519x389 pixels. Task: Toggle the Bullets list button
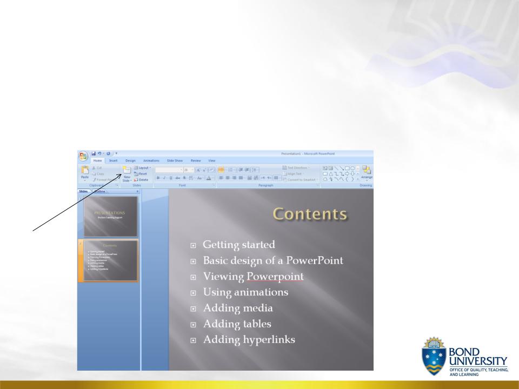[222, 170]
